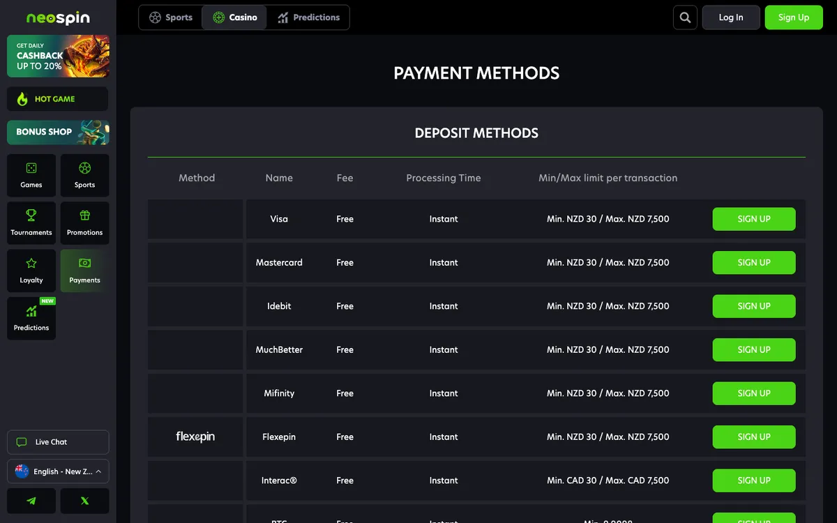Click the Processing Time column header
The height and width of the screenshot is (523, 837).
tap(444, 178)
